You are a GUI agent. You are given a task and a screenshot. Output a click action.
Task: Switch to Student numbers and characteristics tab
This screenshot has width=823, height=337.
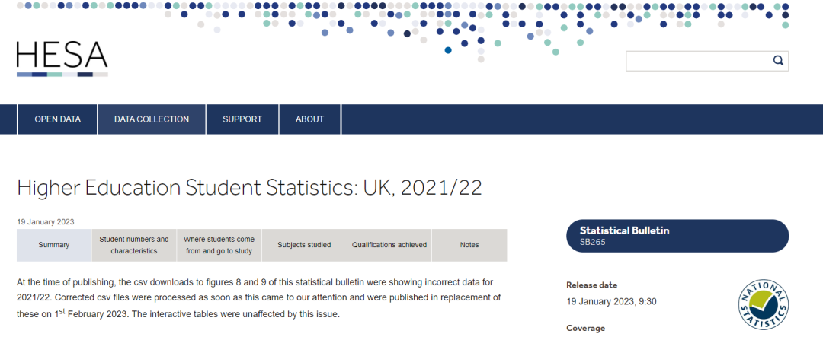click(x=134, y=245)
